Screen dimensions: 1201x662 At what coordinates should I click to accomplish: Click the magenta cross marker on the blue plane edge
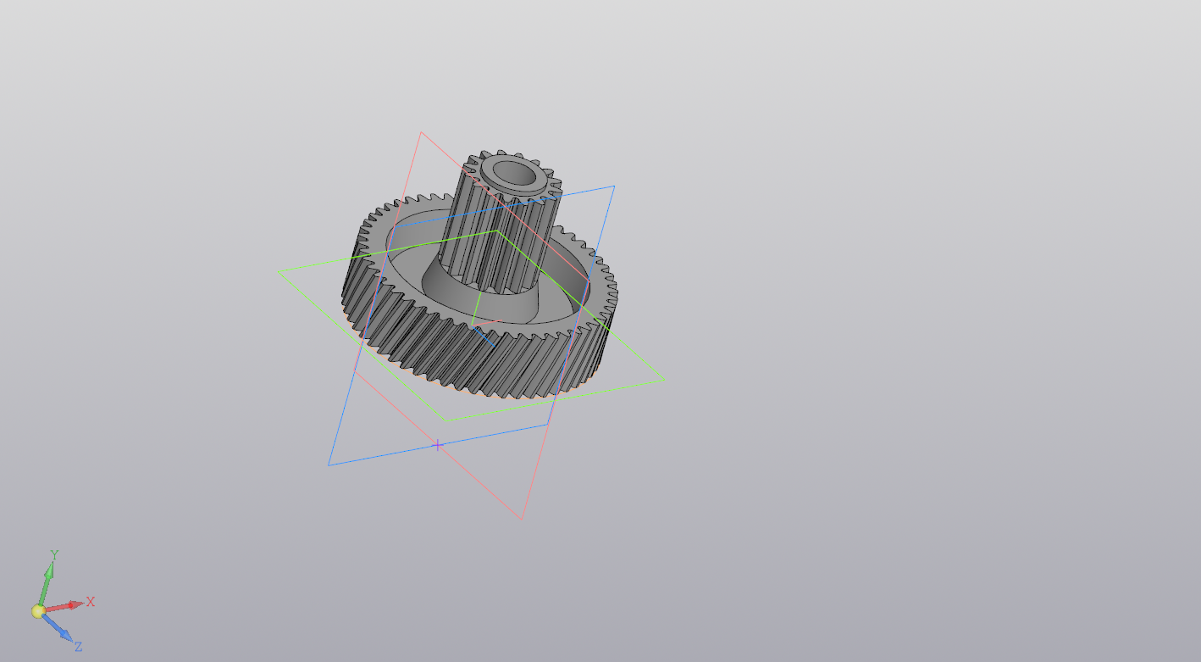(437, 444)
